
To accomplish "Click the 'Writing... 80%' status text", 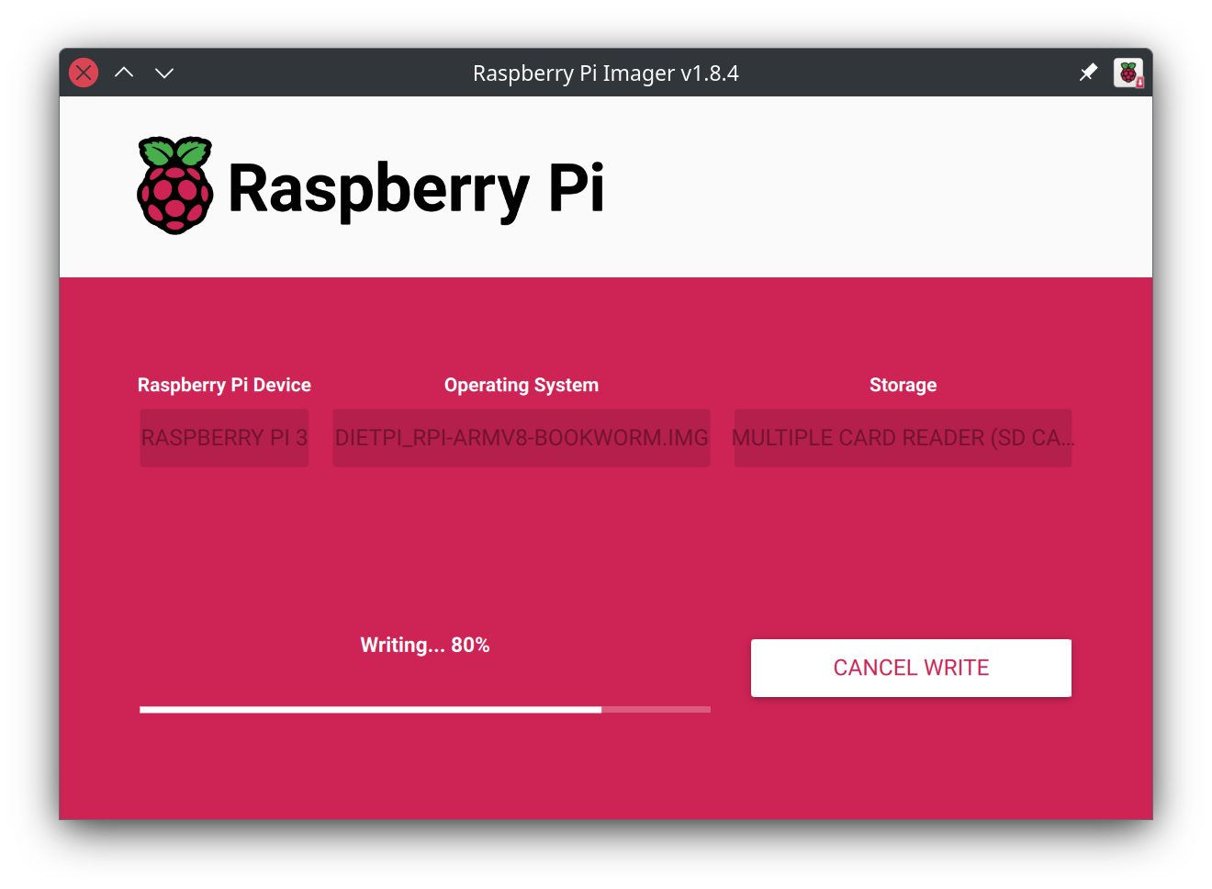I will click(424, 645).
